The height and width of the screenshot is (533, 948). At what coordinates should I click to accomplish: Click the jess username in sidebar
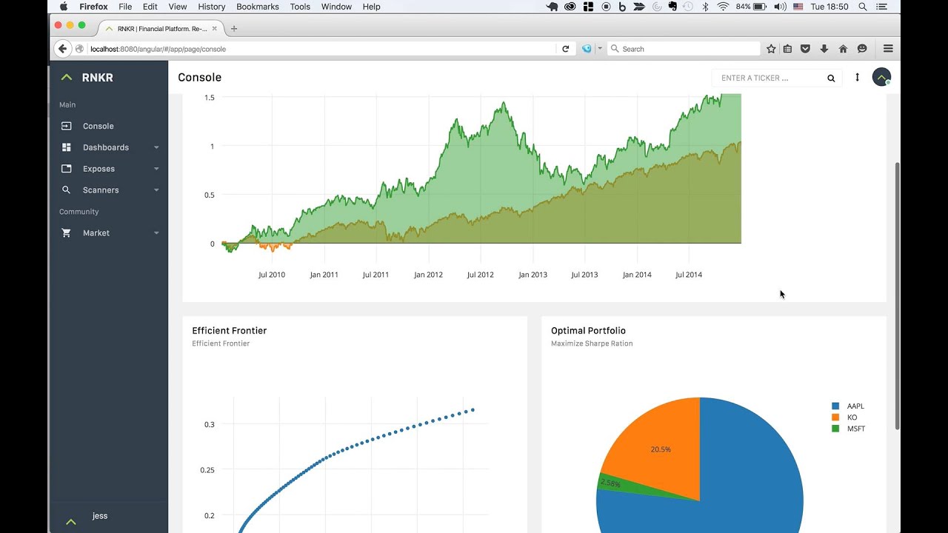click(100, 516)
